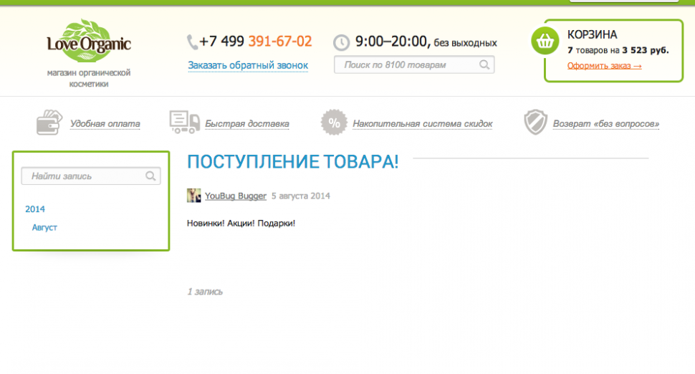The width and height of the screenshot is (695, 374).
Task: Click the 9:00–20:00, без выходных text
Action: click(426, 42)
